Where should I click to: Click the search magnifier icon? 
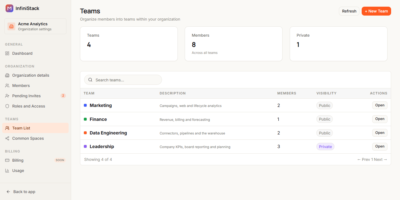point(90,80)
